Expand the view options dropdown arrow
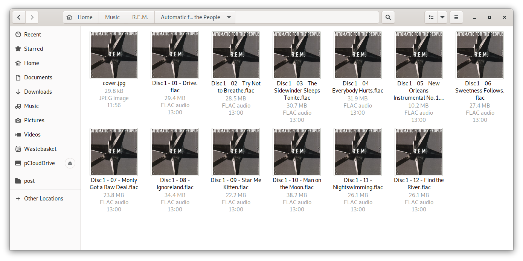Screen dimensions: 523x261 pyautogui.click(x=442, y=17)
